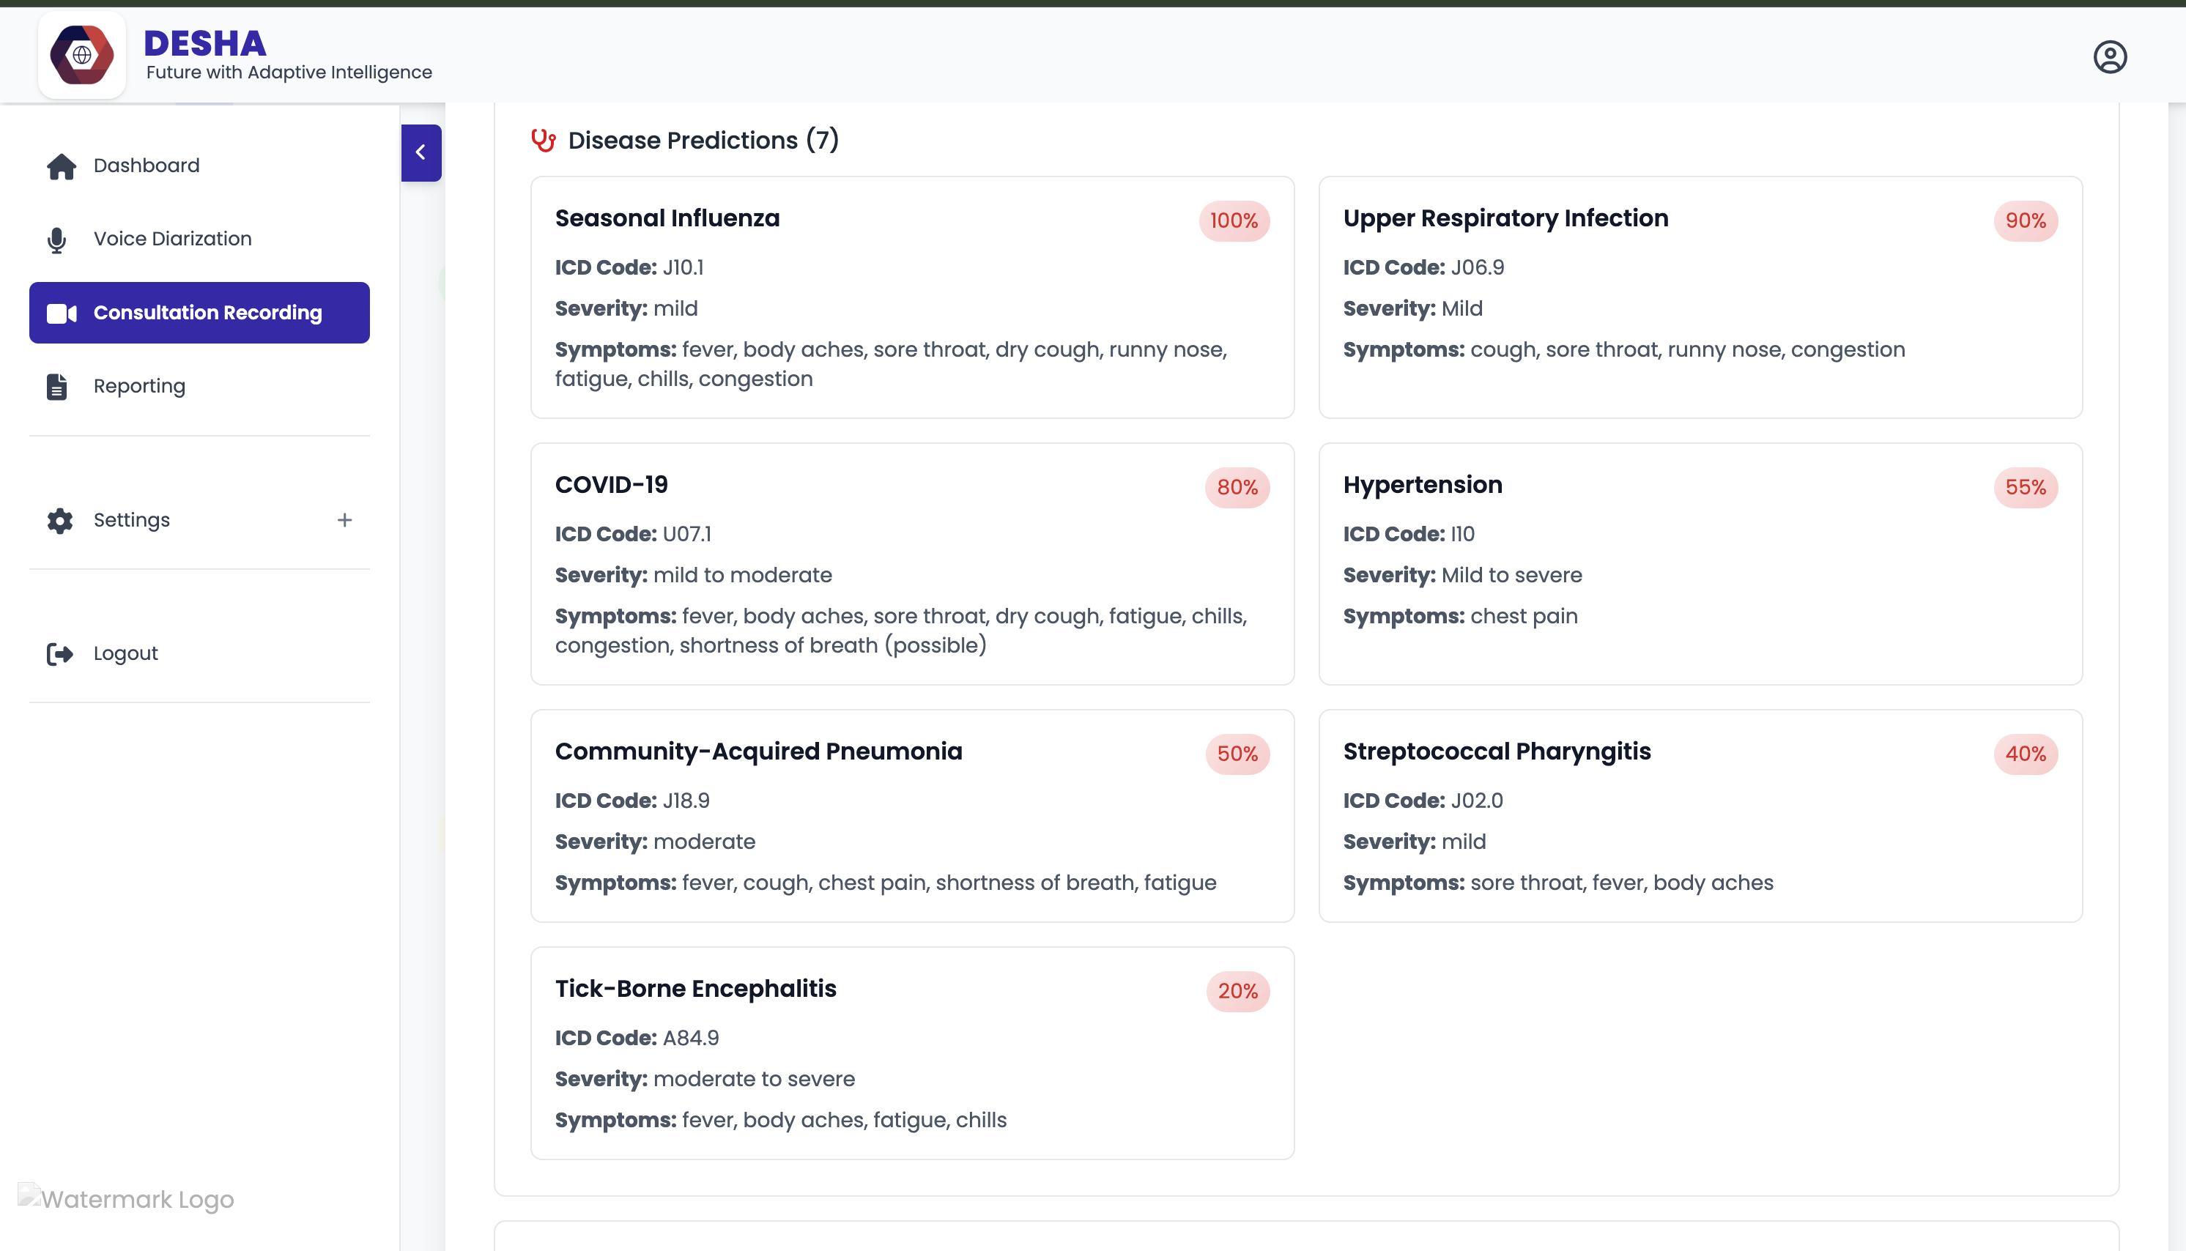Click the Voice Diarization microphone icon
Image resolution: width=2186 pixels, height=1251 pixels.
58,239
